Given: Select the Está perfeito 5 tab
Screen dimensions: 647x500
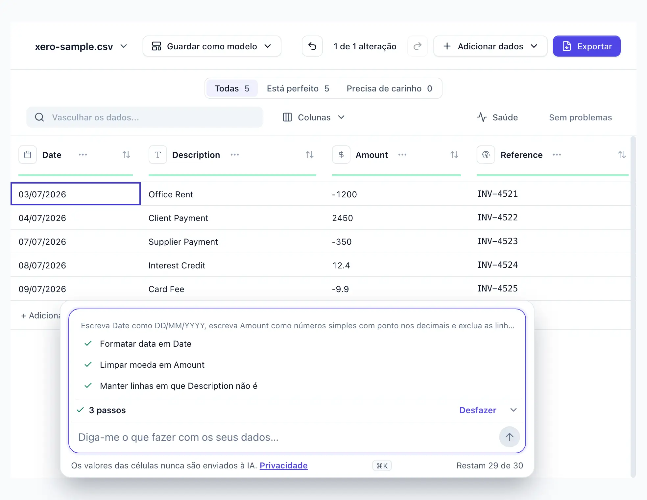Looking at the screenshot, I should click(x=298, y=88).
